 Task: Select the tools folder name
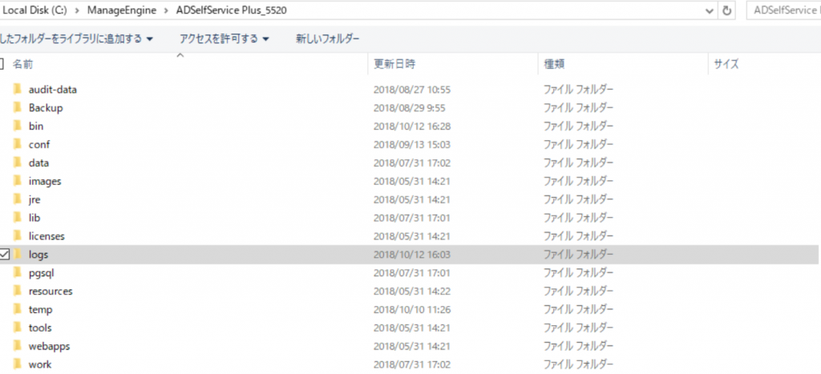point(40,328)
